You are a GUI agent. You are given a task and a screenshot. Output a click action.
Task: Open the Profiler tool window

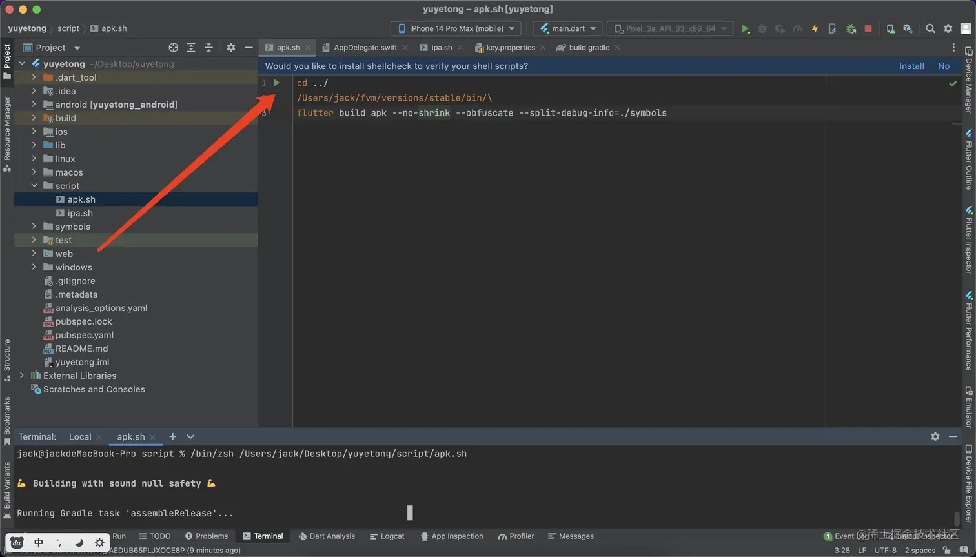(x=516, y=536)
